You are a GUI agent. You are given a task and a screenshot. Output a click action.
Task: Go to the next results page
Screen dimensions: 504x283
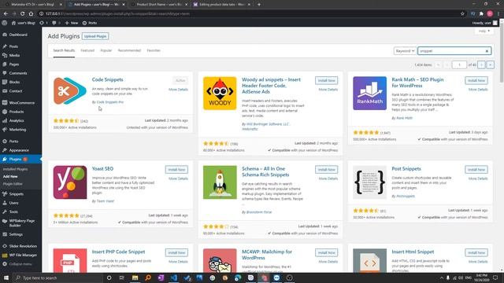coord(481,64)
